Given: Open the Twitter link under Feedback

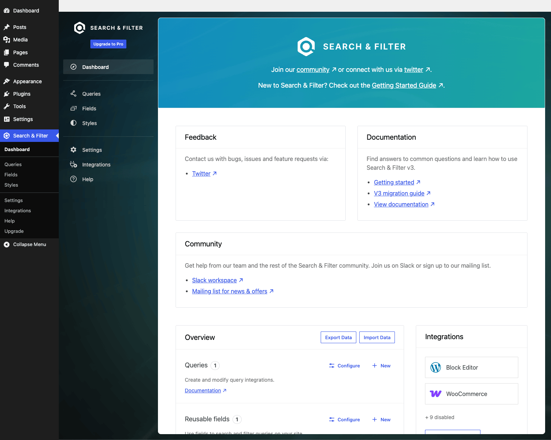Looking at the screenshot, I should tap(201, 173).
